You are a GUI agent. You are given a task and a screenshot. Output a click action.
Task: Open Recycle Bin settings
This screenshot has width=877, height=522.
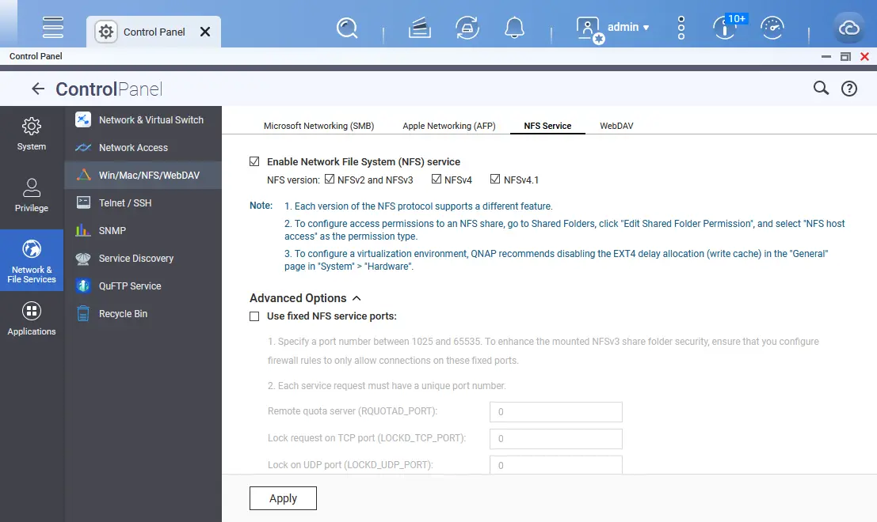143,314
